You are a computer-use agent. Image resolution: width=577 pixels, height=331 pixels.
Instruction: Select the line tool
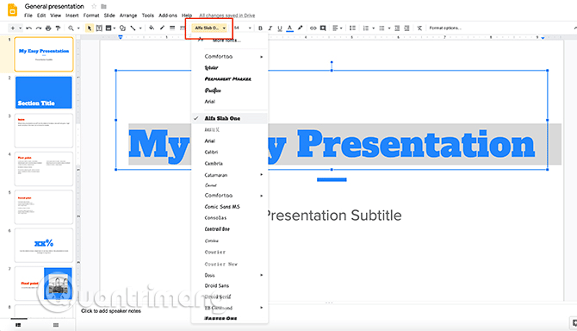pos(133,28)
